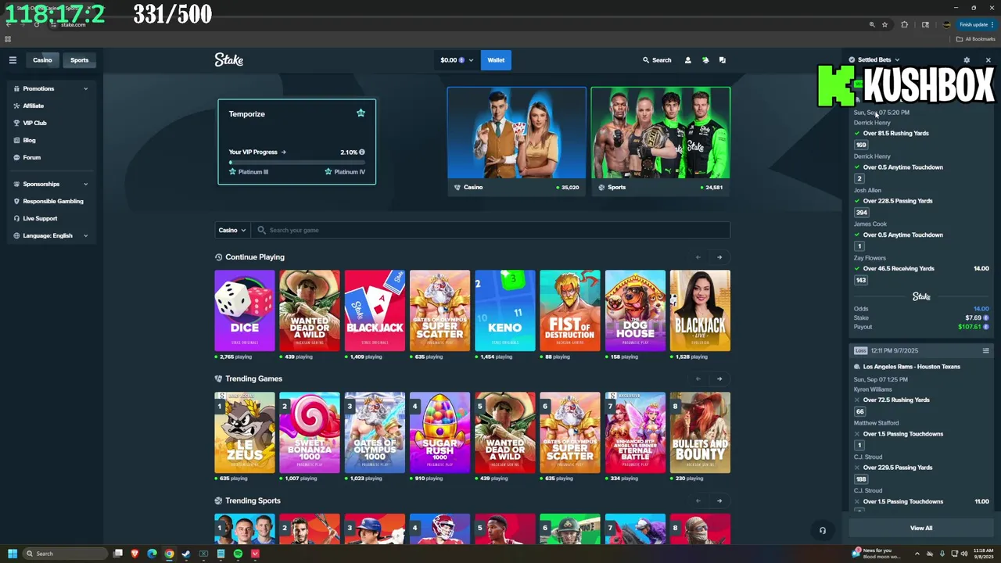Open the Search in top navigation
Screen dimensions: 1001x563
pyautogui.click(x=657, y=60)
